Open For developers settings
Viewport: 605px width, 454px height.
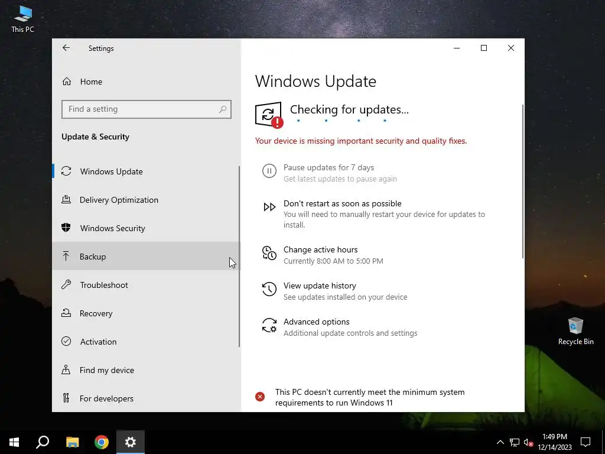(x=146, y=398)
